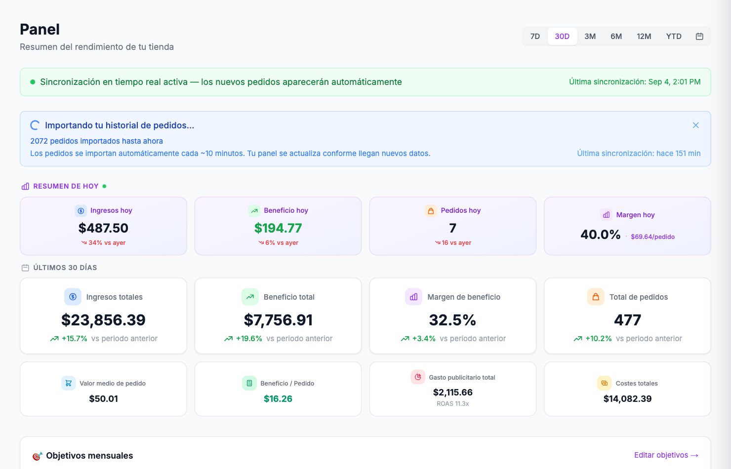The image size is (731, 469).
Task: Click the '2072 pedidos importados hasta ahora' text
Action: click(96, 141)
